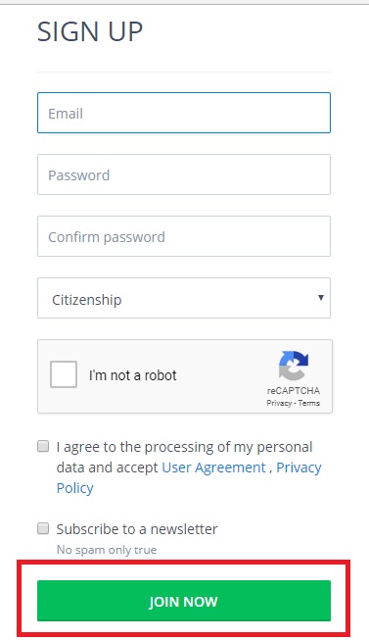The height and width of the screenshot is (640, 369).
Task: Focus the Email input field
Action: click(184, 113)
